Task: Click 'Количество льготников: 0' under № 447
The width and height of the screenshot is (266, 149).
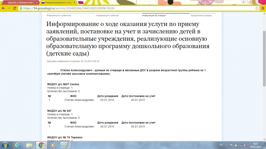Action: tap(64, 118)
